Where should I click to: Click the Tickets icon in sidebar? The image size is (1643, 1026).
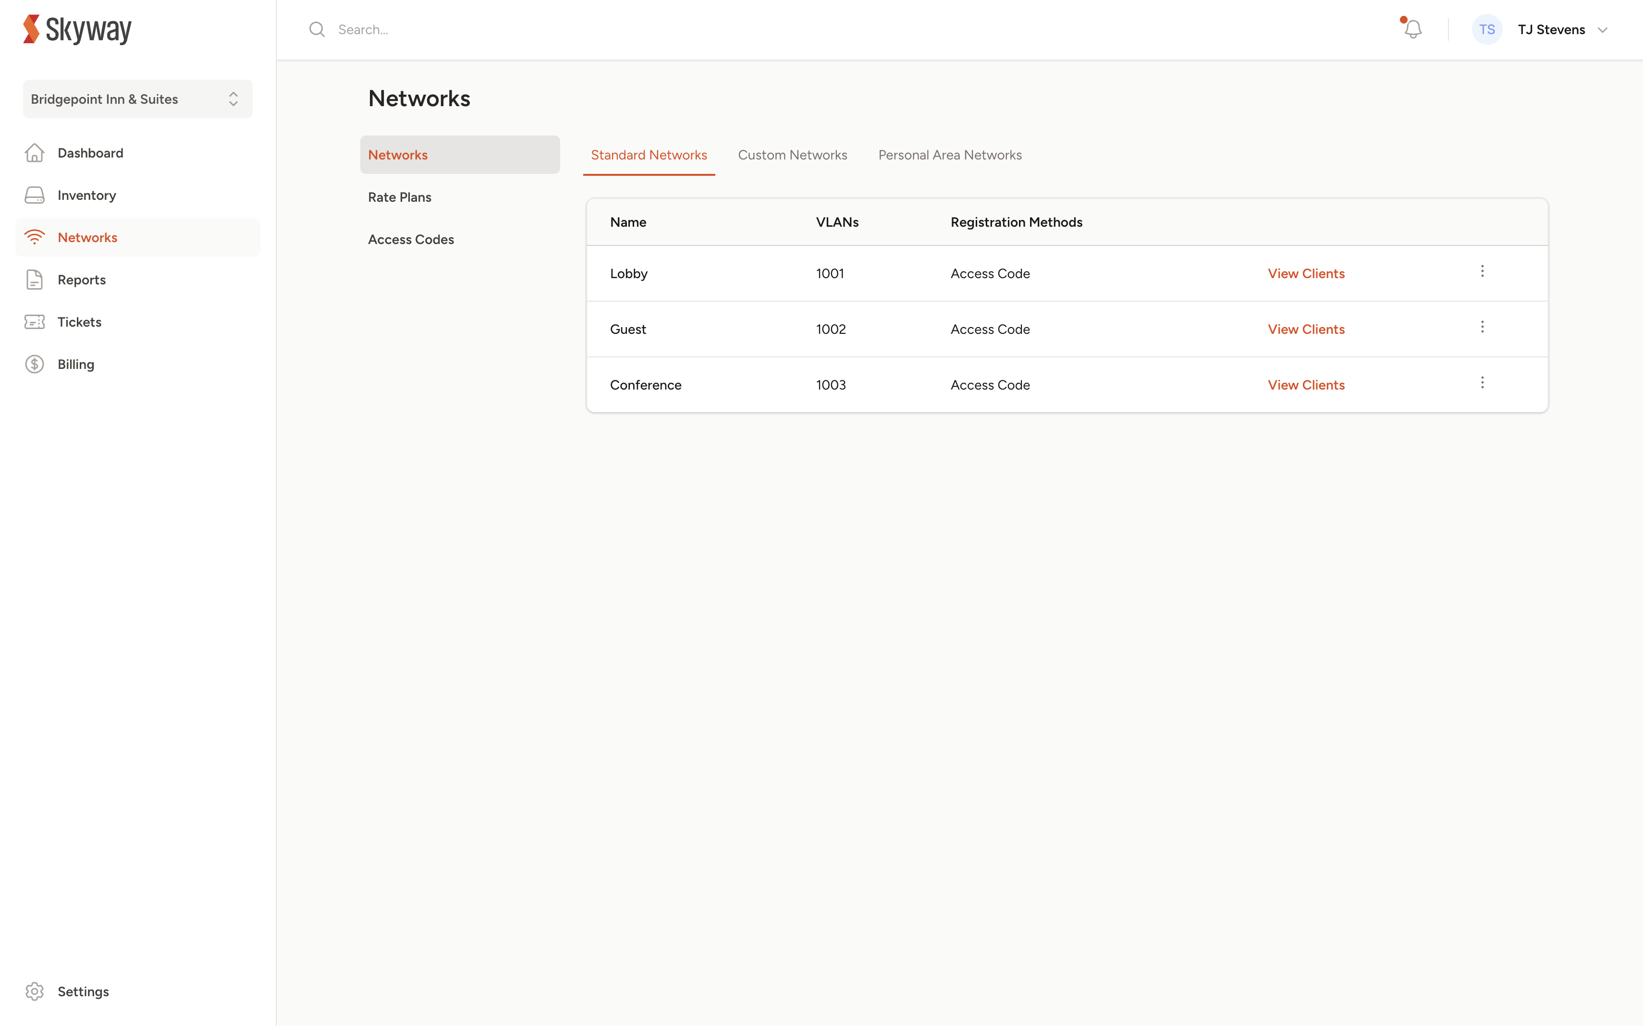pos(35,322)
